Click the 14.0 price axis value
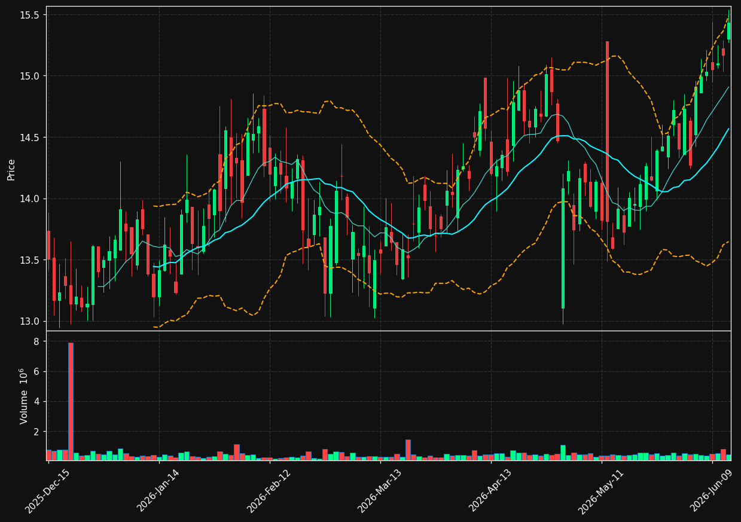Image resolution: width=741 pixels, height=522 pixels. pos(30,199)
